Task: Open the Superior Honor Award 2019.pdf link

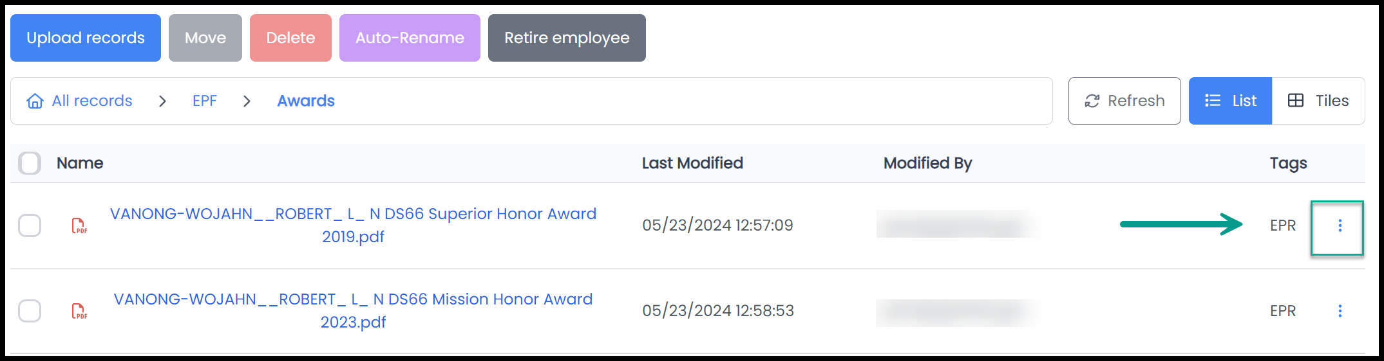Action: point(353,225)
